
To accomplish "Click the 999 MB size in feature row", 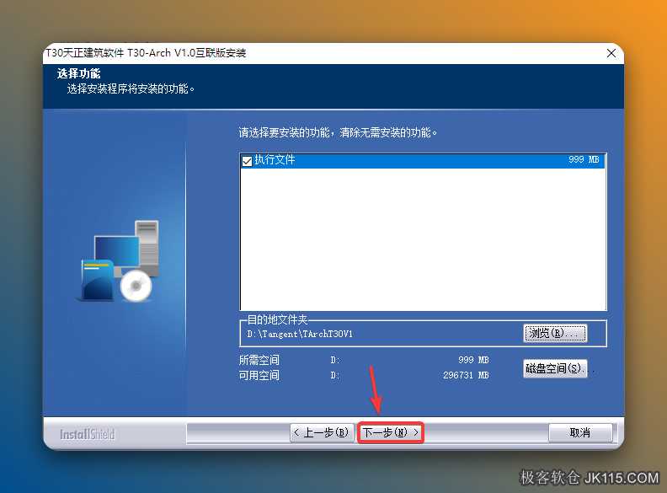I will 584,159.
